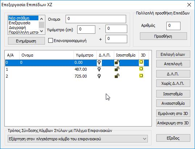Select the level row with height 487.00
The width and height of the screenshot is (195, 149).
point(77,69)
